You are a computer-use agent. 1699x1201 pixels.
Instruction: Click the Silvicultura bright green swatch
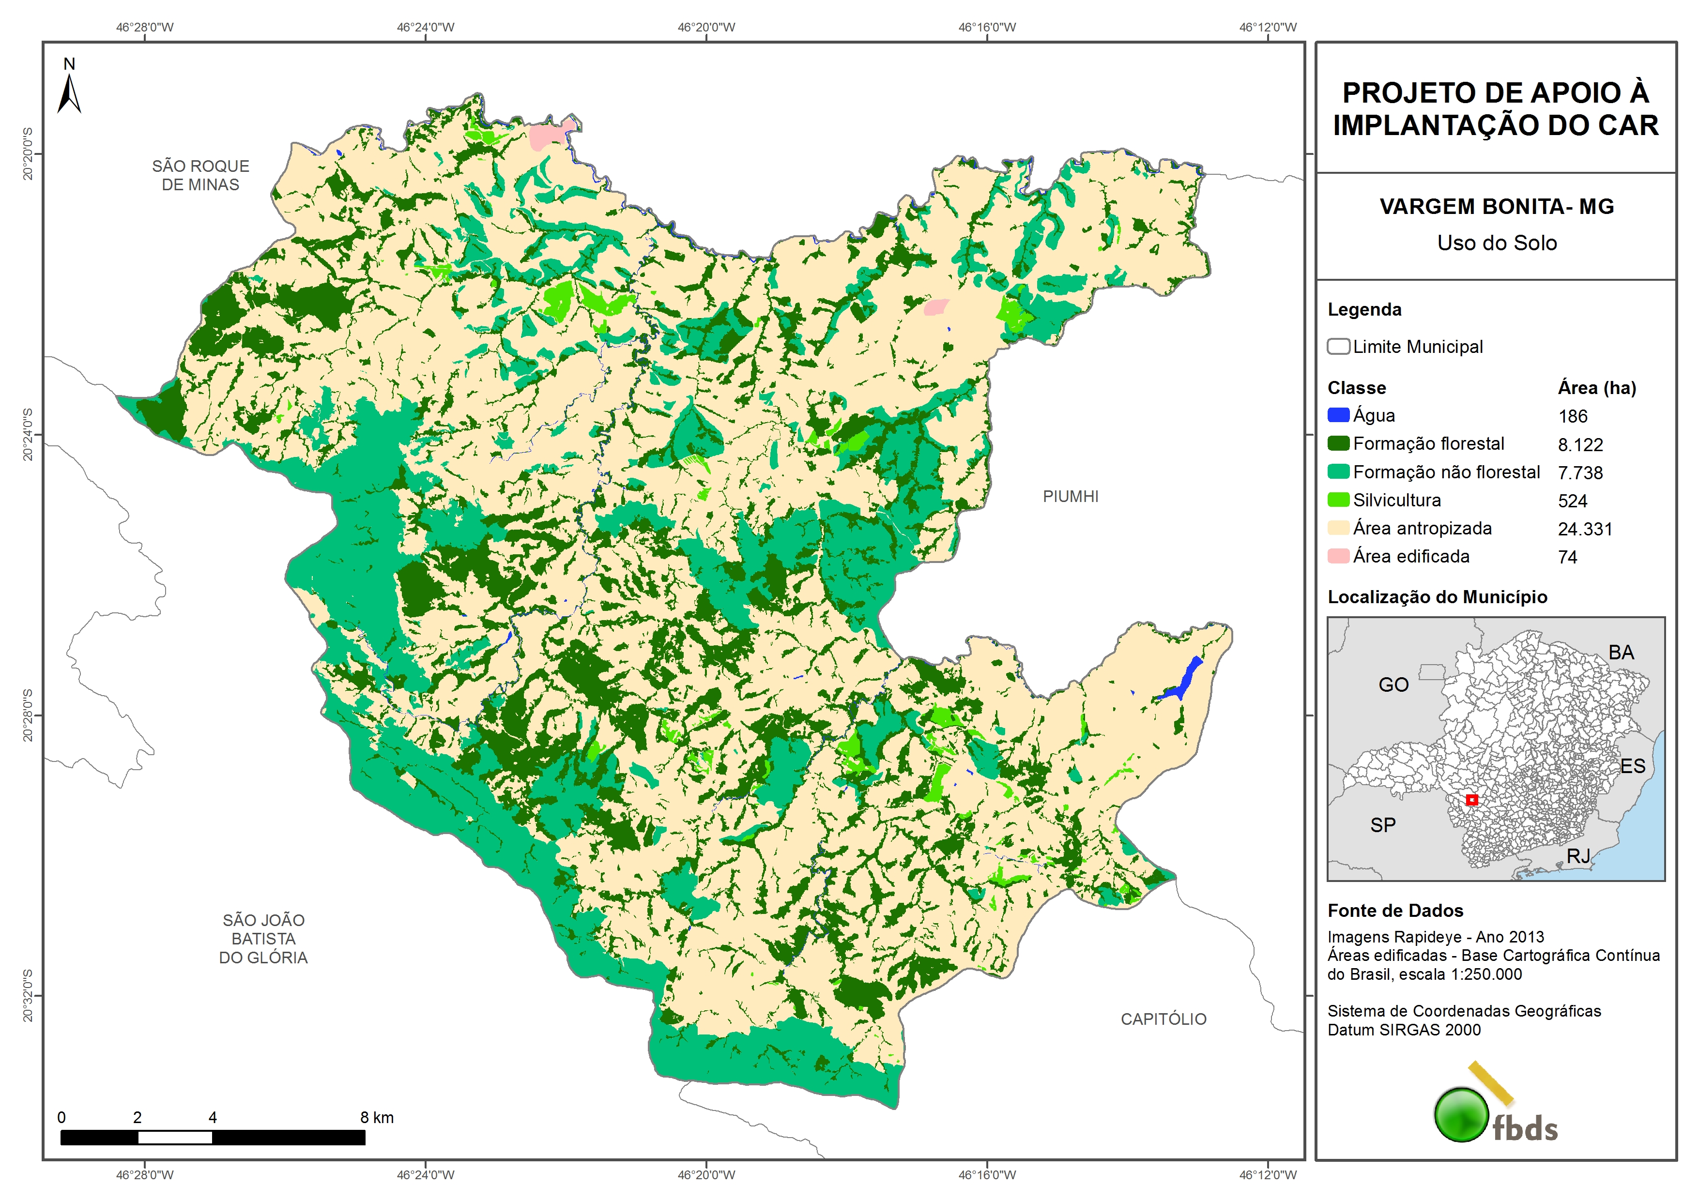point(1338,500)
